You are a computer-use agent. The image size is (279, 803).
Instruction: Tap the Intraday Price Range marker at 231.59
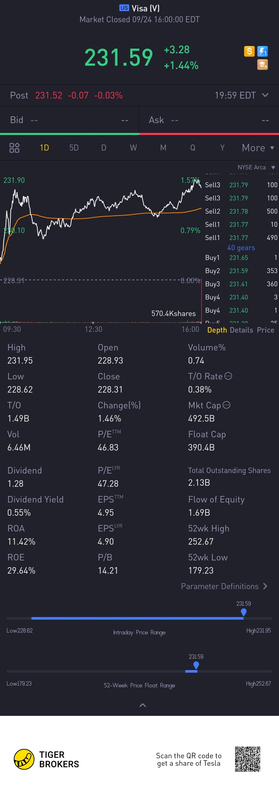coord(244,612)
